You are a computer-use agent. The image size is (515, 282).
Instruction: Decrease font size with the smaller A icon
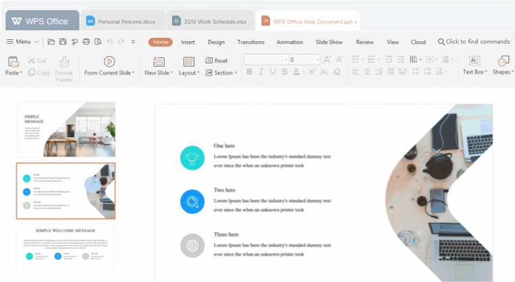(339, 59)
